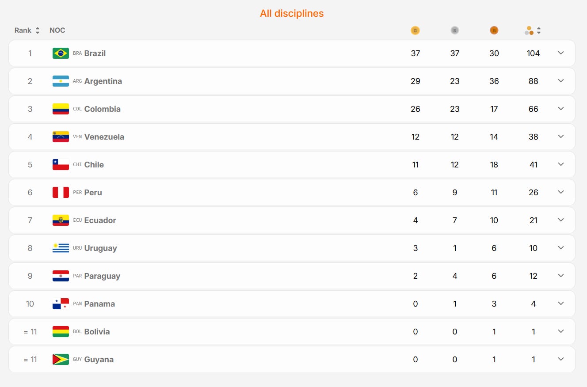The width and height of the screenshot is (587, 387).
Task: Expand the Guyana row chevron
Action: pos(561,359)
